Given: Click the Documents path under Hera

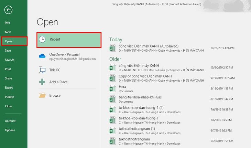Looking at the screenshot, I should pyautogui.click(x=126, y=91).
